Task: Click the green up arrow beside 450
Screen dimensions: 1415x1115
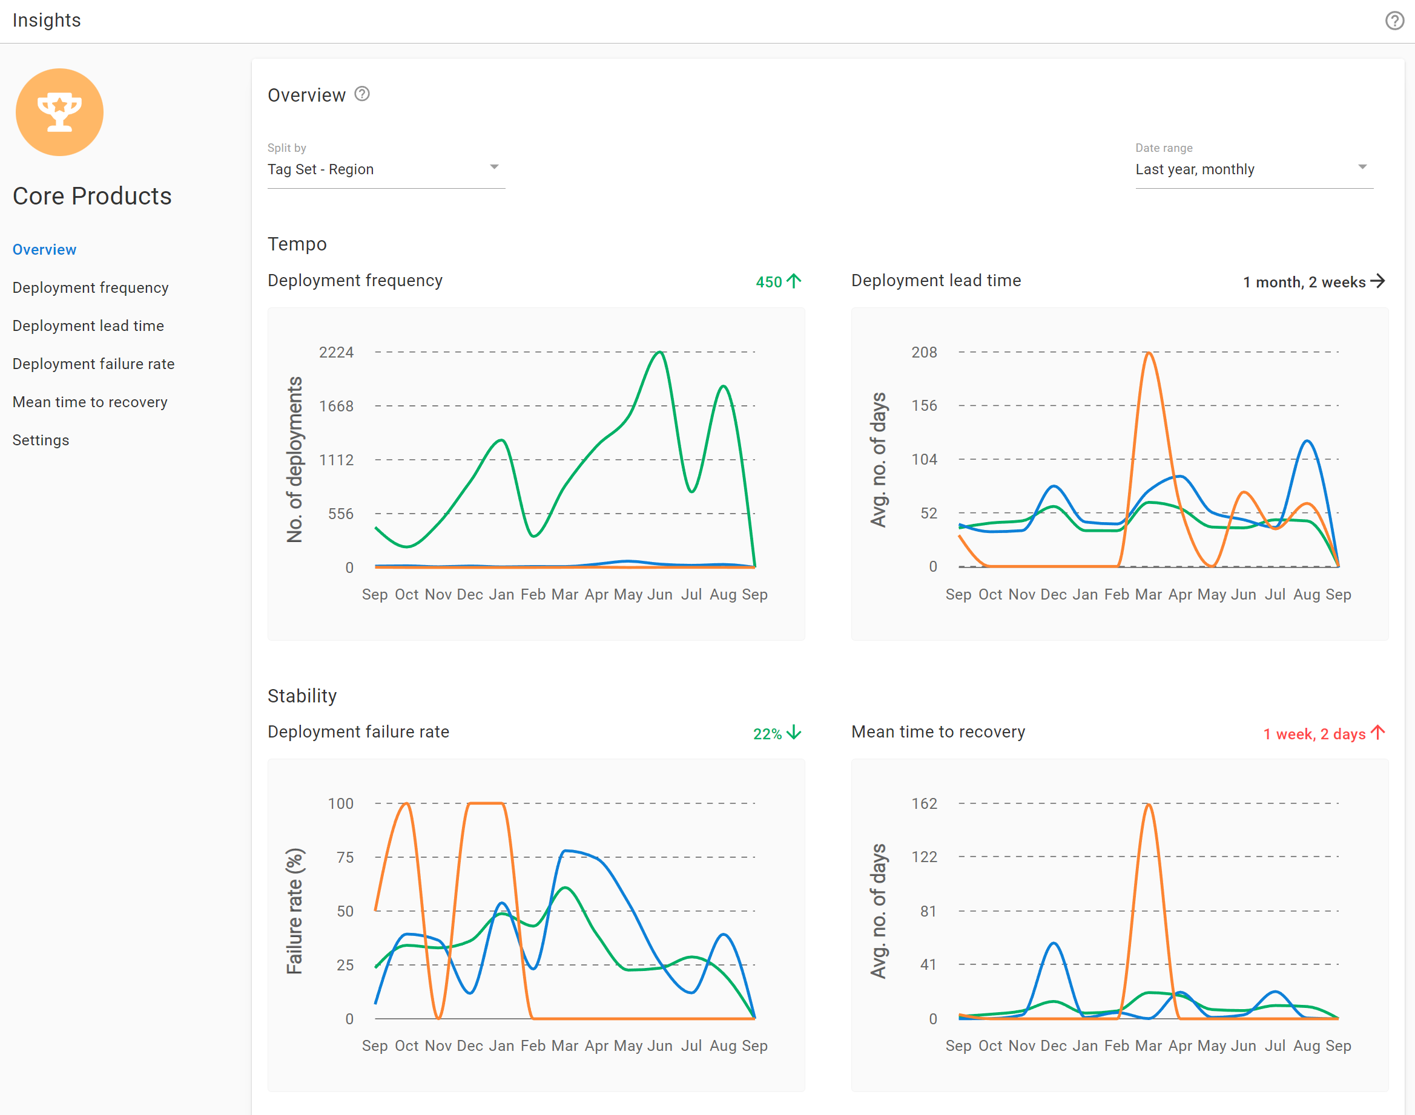Action: pos(794,281)
